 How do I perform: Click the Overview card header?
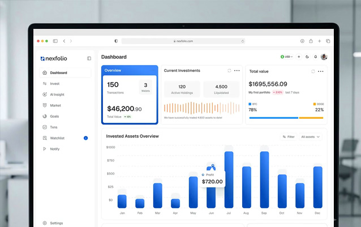pos(130,70)
